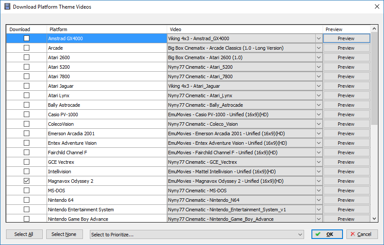Enable download for MS-DOS

[26, 191]
